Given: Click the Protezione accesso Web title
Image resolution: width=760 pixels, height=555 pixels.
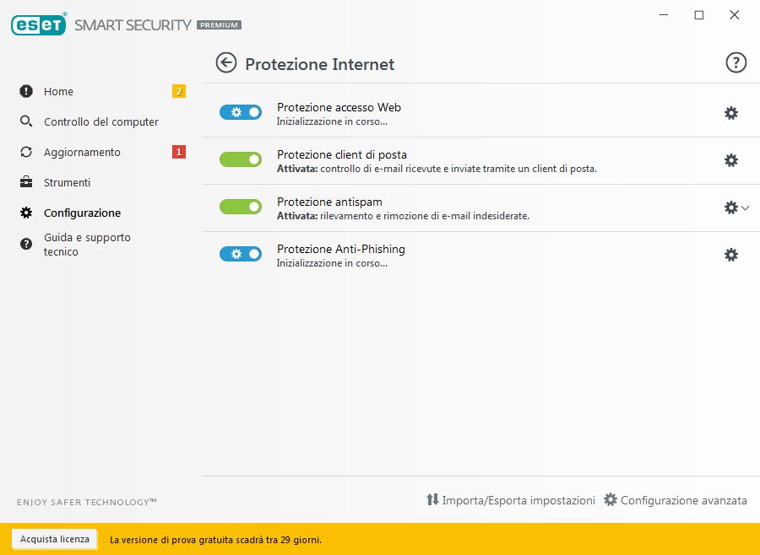Looking at the screenshot, I should (339, 107).
